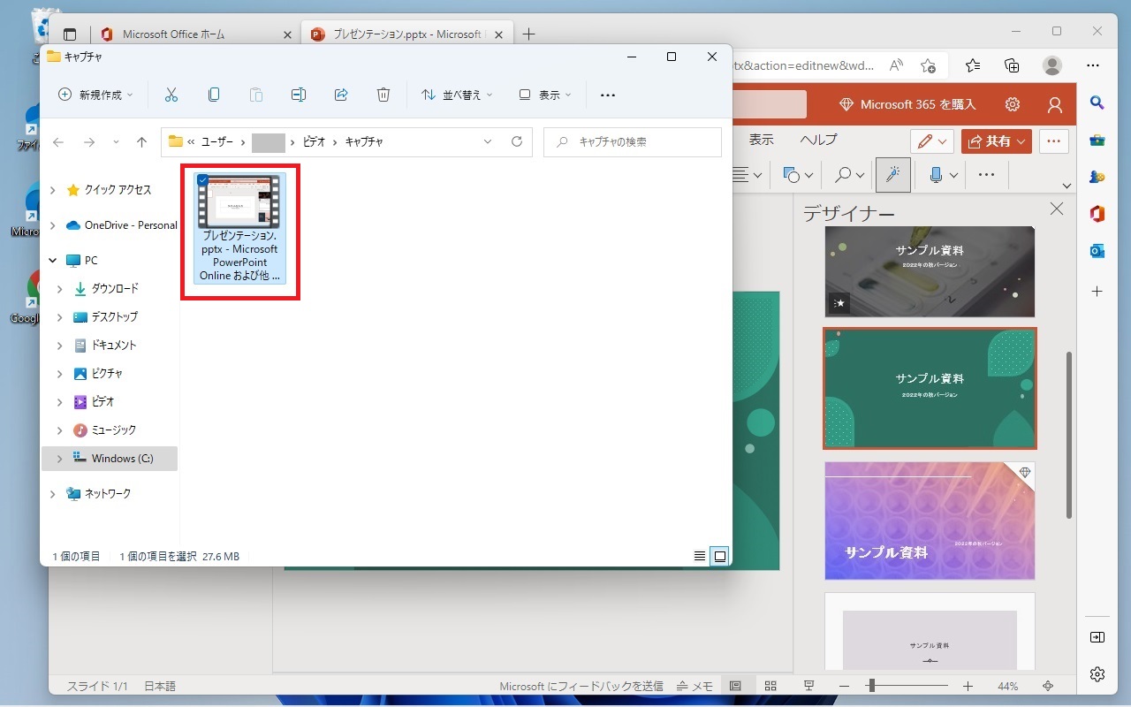Screen dimensions: 1131x707
Task: Open Edge Collections icon
Action: 1013,65
